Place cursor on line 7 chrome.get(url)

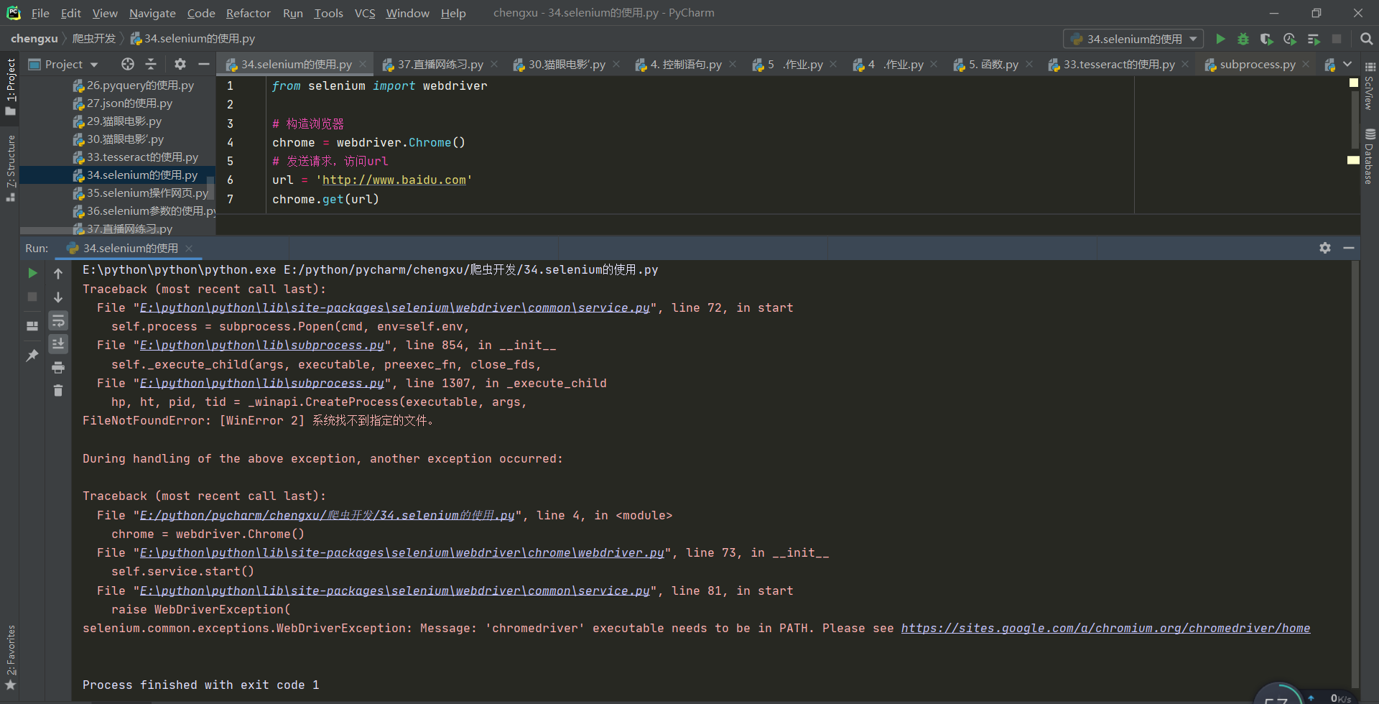point(325,199)
